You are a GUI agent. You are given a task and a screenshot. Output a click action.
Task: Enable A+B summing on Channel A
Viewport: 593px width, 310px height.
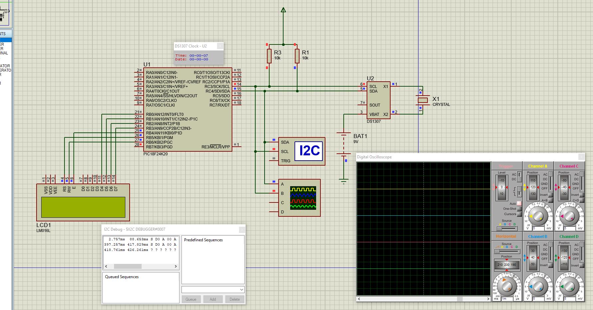[551, 200]
